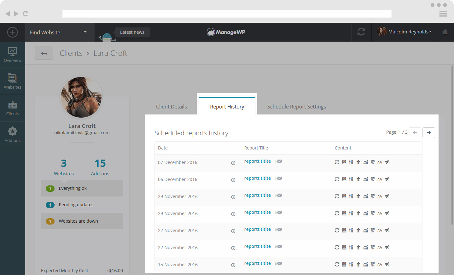Click the browser back arrow
Image resolution: width=454 pixels, height=275 pixels.
click(8, 14)
